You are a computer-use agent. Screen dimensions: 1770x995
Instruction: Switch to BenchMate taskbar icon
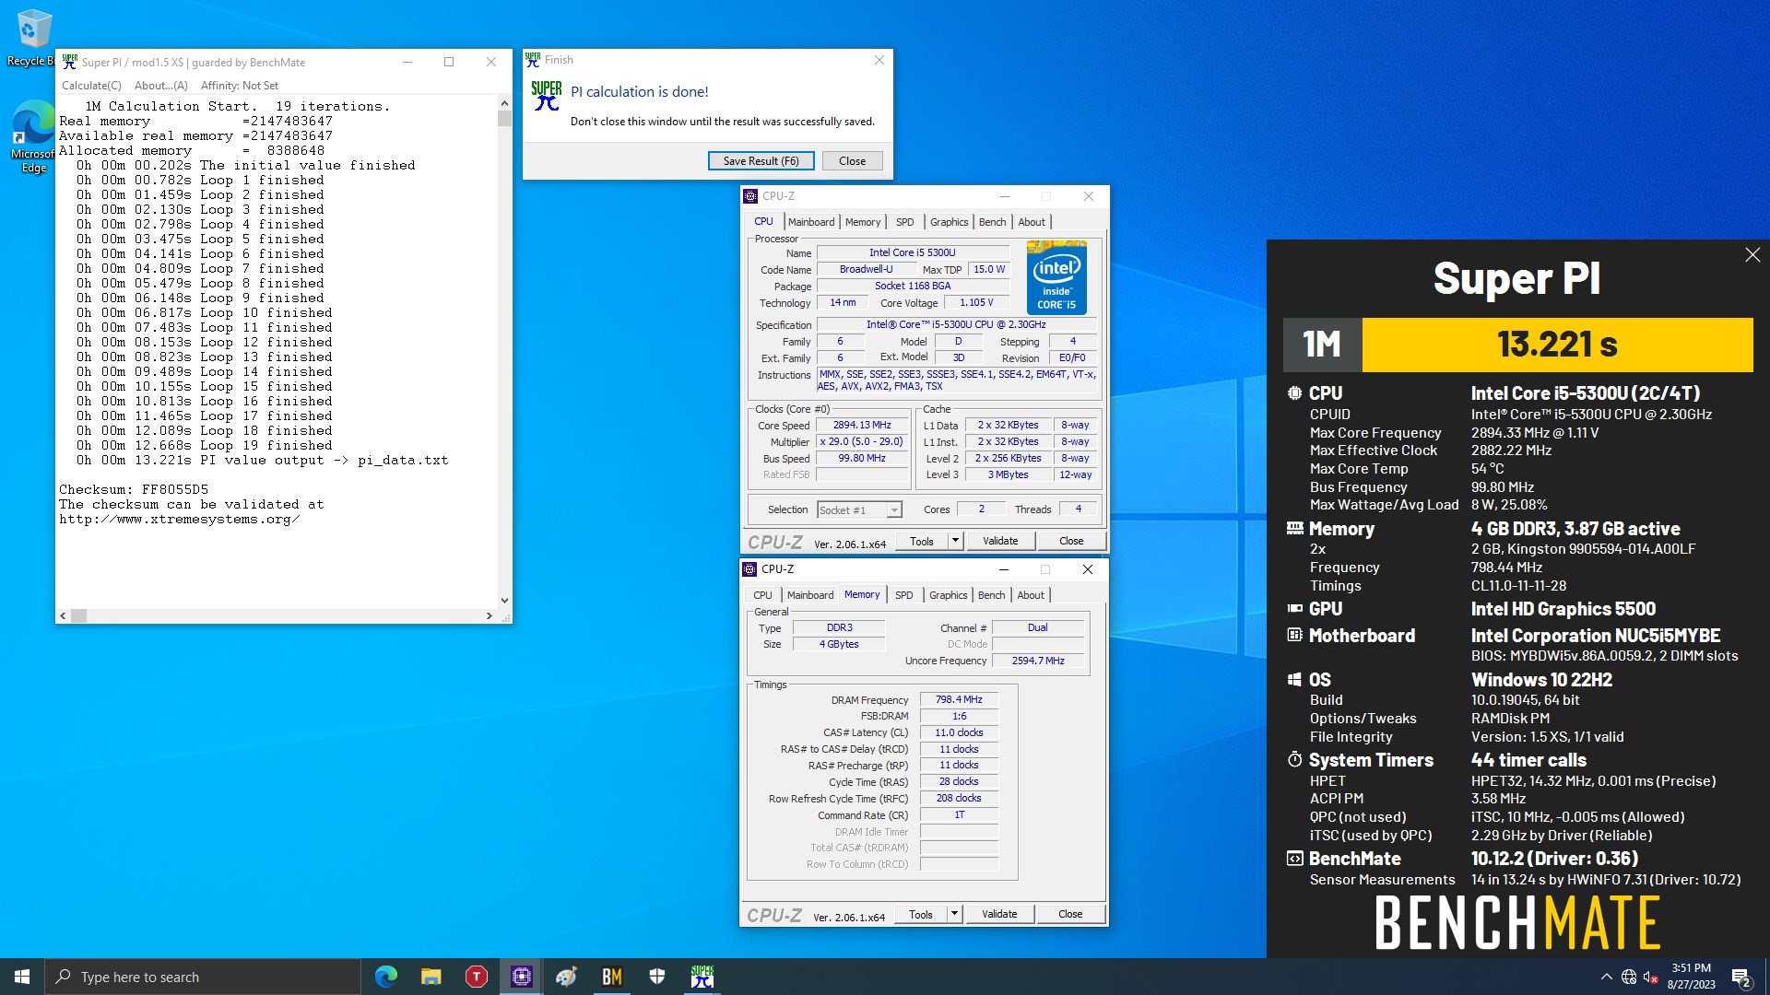612,977
